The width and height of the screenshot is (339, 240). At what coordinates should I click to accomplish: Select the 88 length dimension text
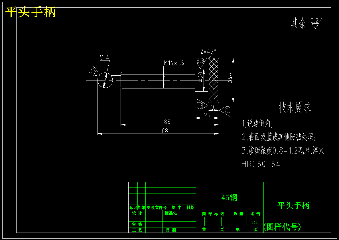tap(167, 122)
